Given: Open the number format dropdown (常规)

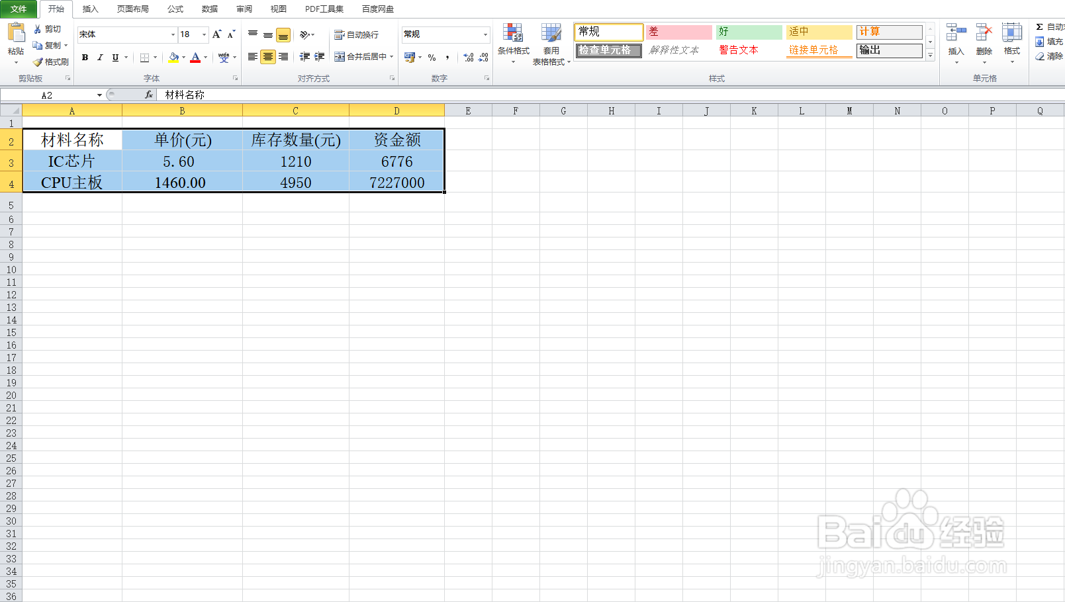Looking at the screenshot, I should point(485,34).
